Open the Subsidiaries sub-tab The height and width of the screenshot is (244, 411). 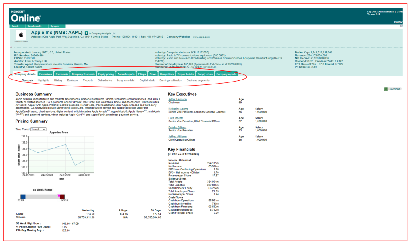click(105, 80)
